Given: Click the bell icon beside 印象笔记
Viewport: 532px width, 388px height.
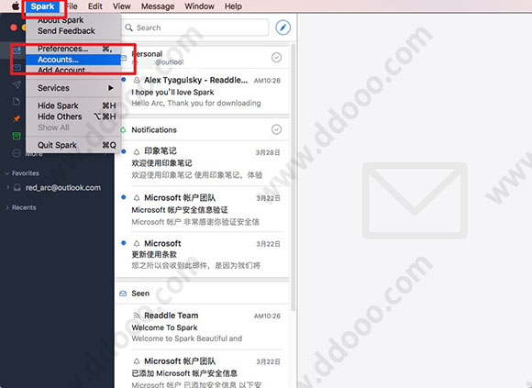Looking at the screenshot, I should pos(137,151).
